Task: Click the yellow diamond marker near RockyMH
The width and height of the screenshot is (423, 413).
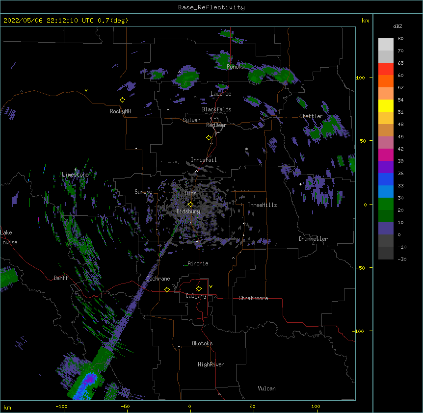Action: (123, 100)
